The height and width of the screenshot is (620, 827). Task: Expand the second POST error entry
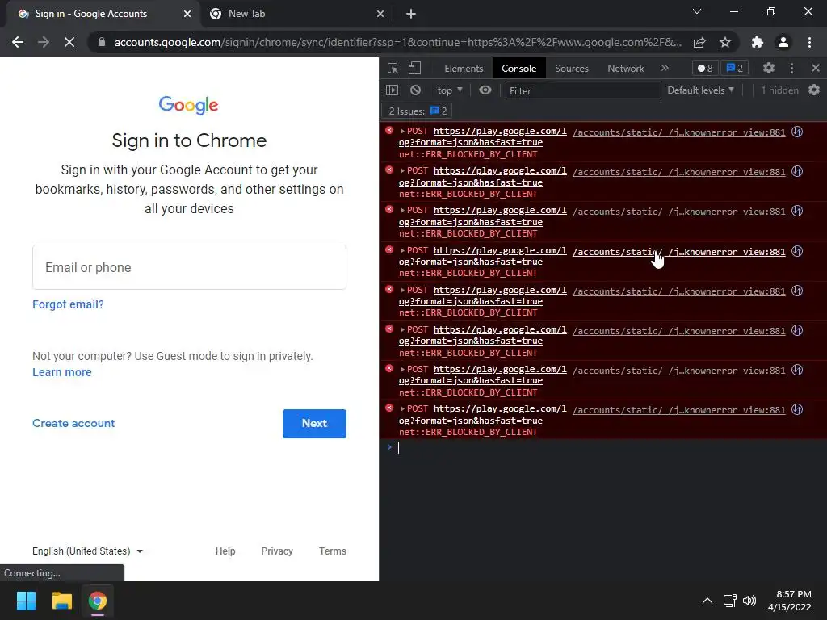coord(402,171)
